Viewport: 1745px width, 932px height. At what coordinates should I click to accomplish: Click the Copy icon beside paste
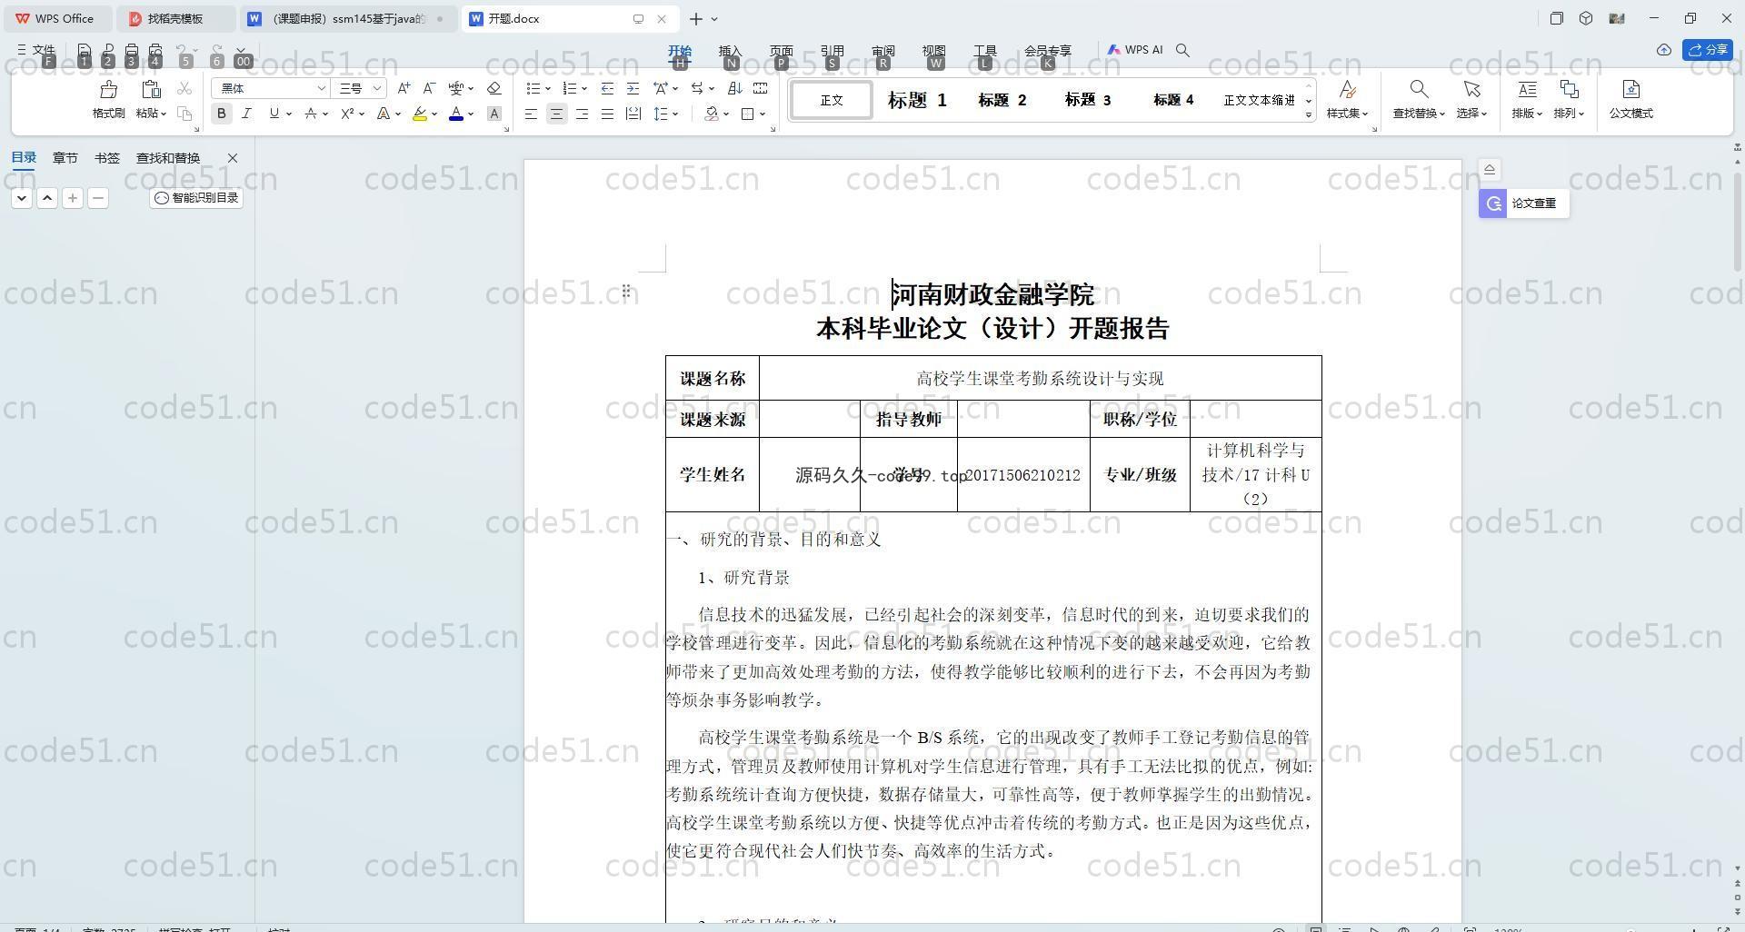click(x=184, y=114)
